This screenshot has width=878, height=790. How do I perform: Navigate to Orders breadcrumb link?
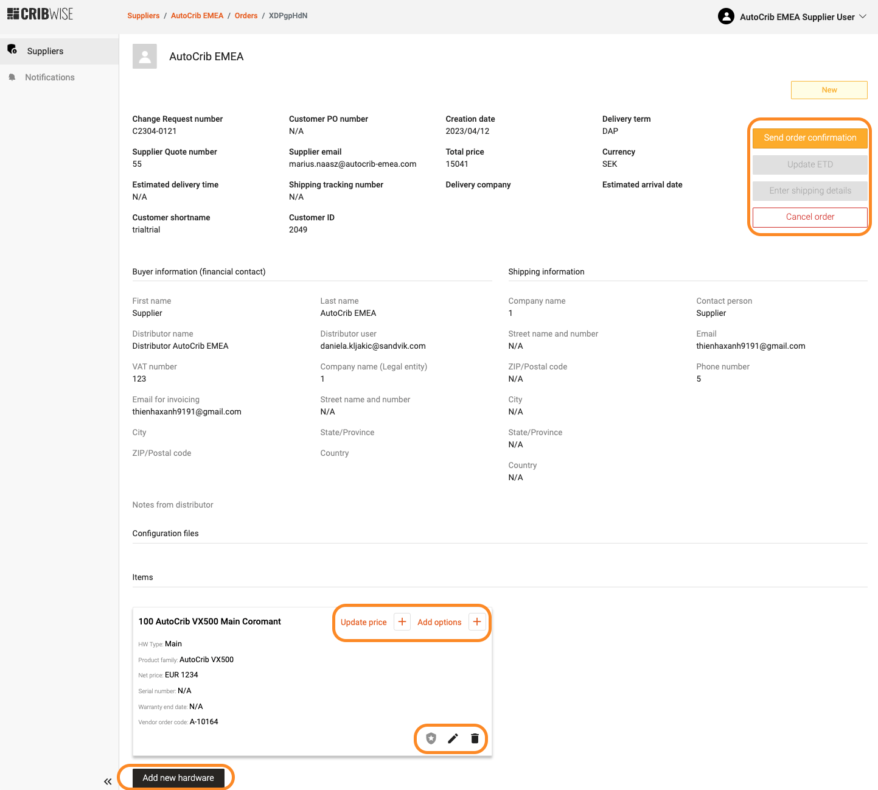246,16
